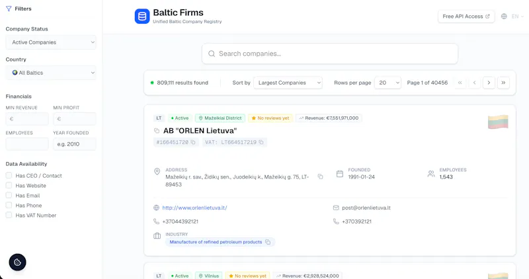The height and width of the screenshot is (279, 529).
Task: Open EN language selector
Action: (x=518, y=16)
